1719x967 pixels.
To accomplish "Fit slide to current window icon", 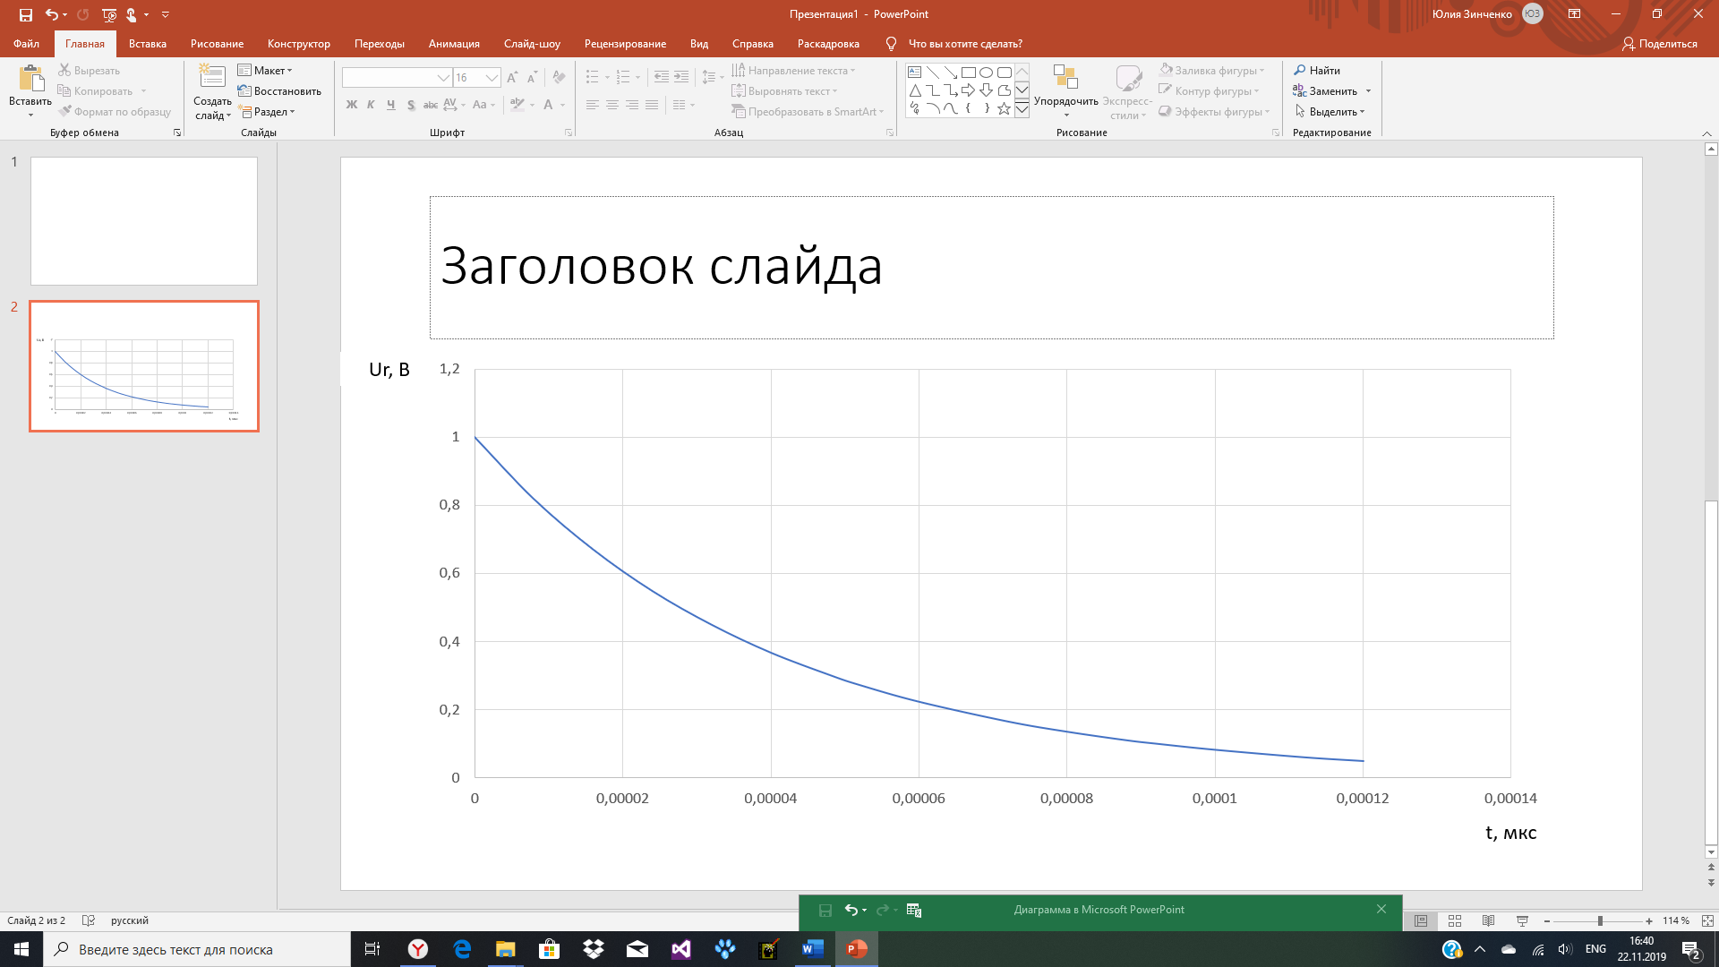I will (1707, 920).
